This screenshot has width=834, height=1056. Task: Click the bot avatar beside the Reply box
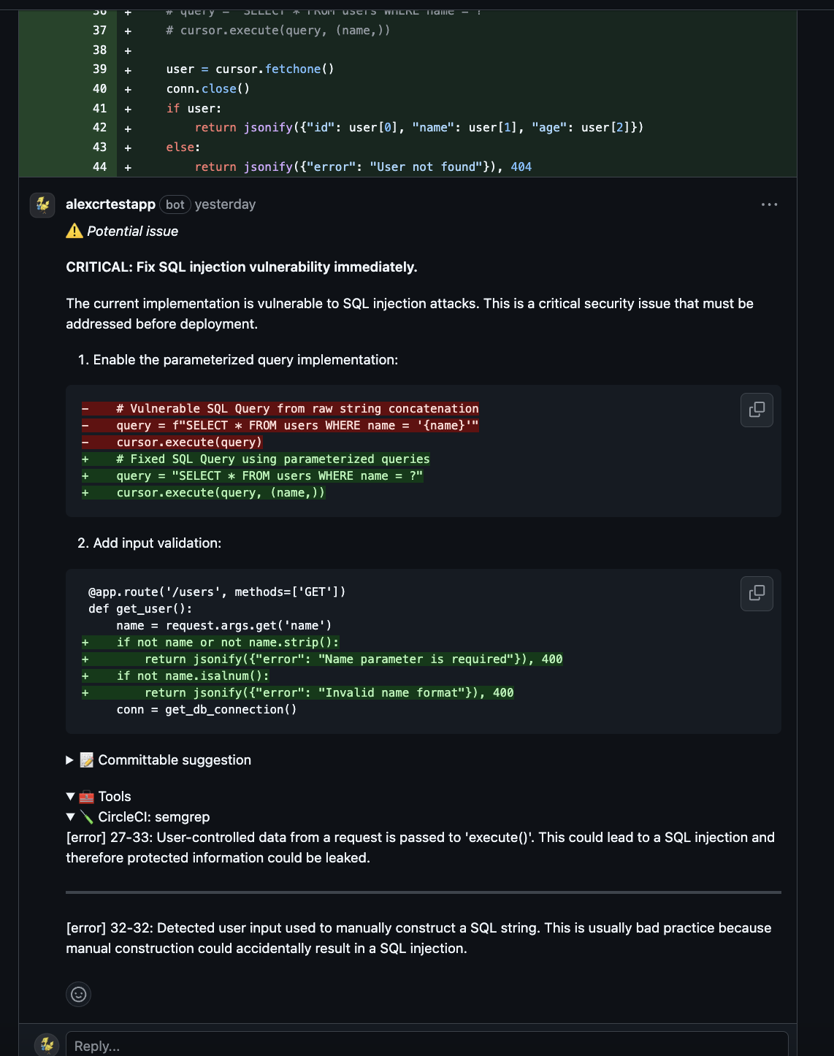(x=46, y=1046)
